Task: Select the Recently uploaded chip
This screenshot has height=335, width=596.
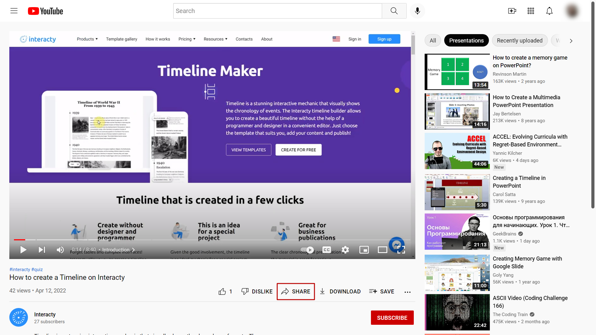Action: 520,40
